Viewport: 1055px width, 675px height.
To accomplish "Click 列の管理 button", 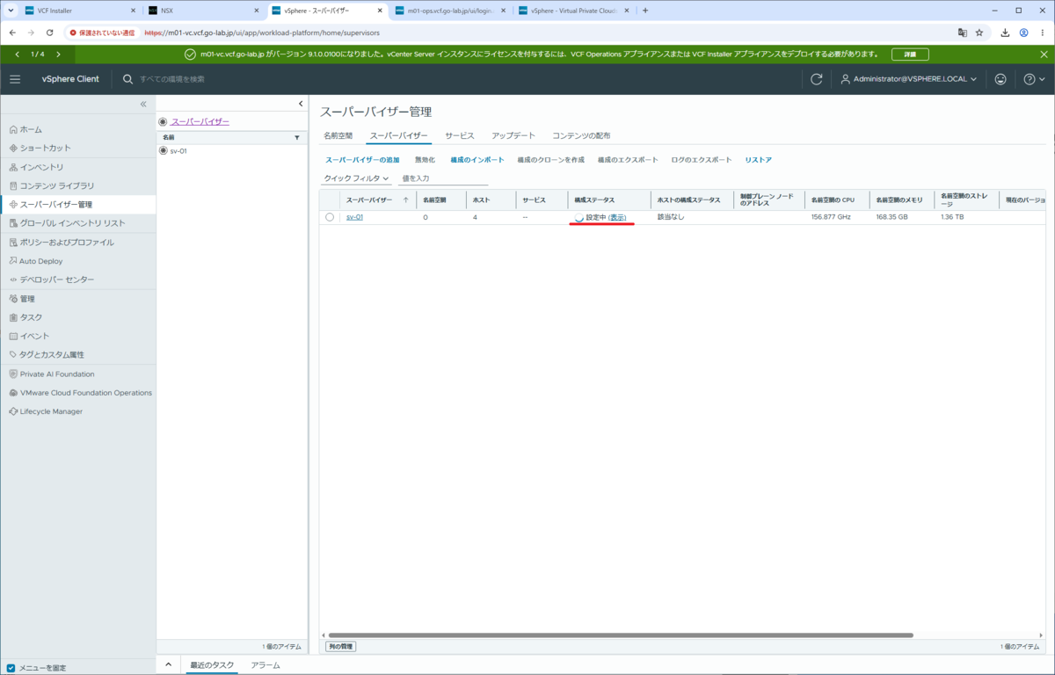I will tap(340, 646).
